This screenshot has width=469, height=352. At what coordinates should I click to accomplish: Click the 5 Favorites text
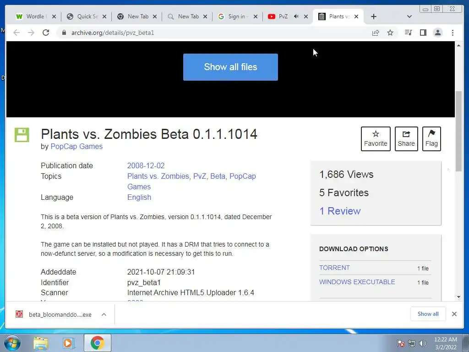(x=344, y=192)
